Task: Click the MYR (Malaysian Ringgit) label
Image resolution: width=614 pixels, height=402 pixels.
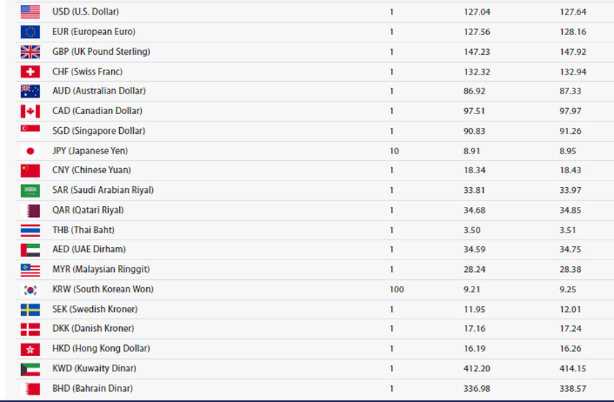Action: click(x=101, y=269)
